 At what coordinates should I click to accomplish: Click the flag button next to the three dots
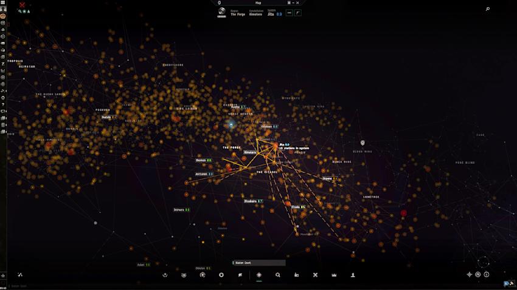[x=298, y=13]
